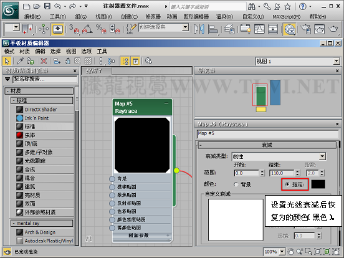Click the 背景 input socket on node
This screenshot has width=344, height=258.
tap(112, 179)
